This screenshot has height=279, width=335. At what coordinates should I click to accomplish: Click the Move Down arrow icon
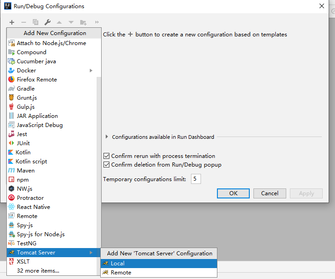(71, 22)
